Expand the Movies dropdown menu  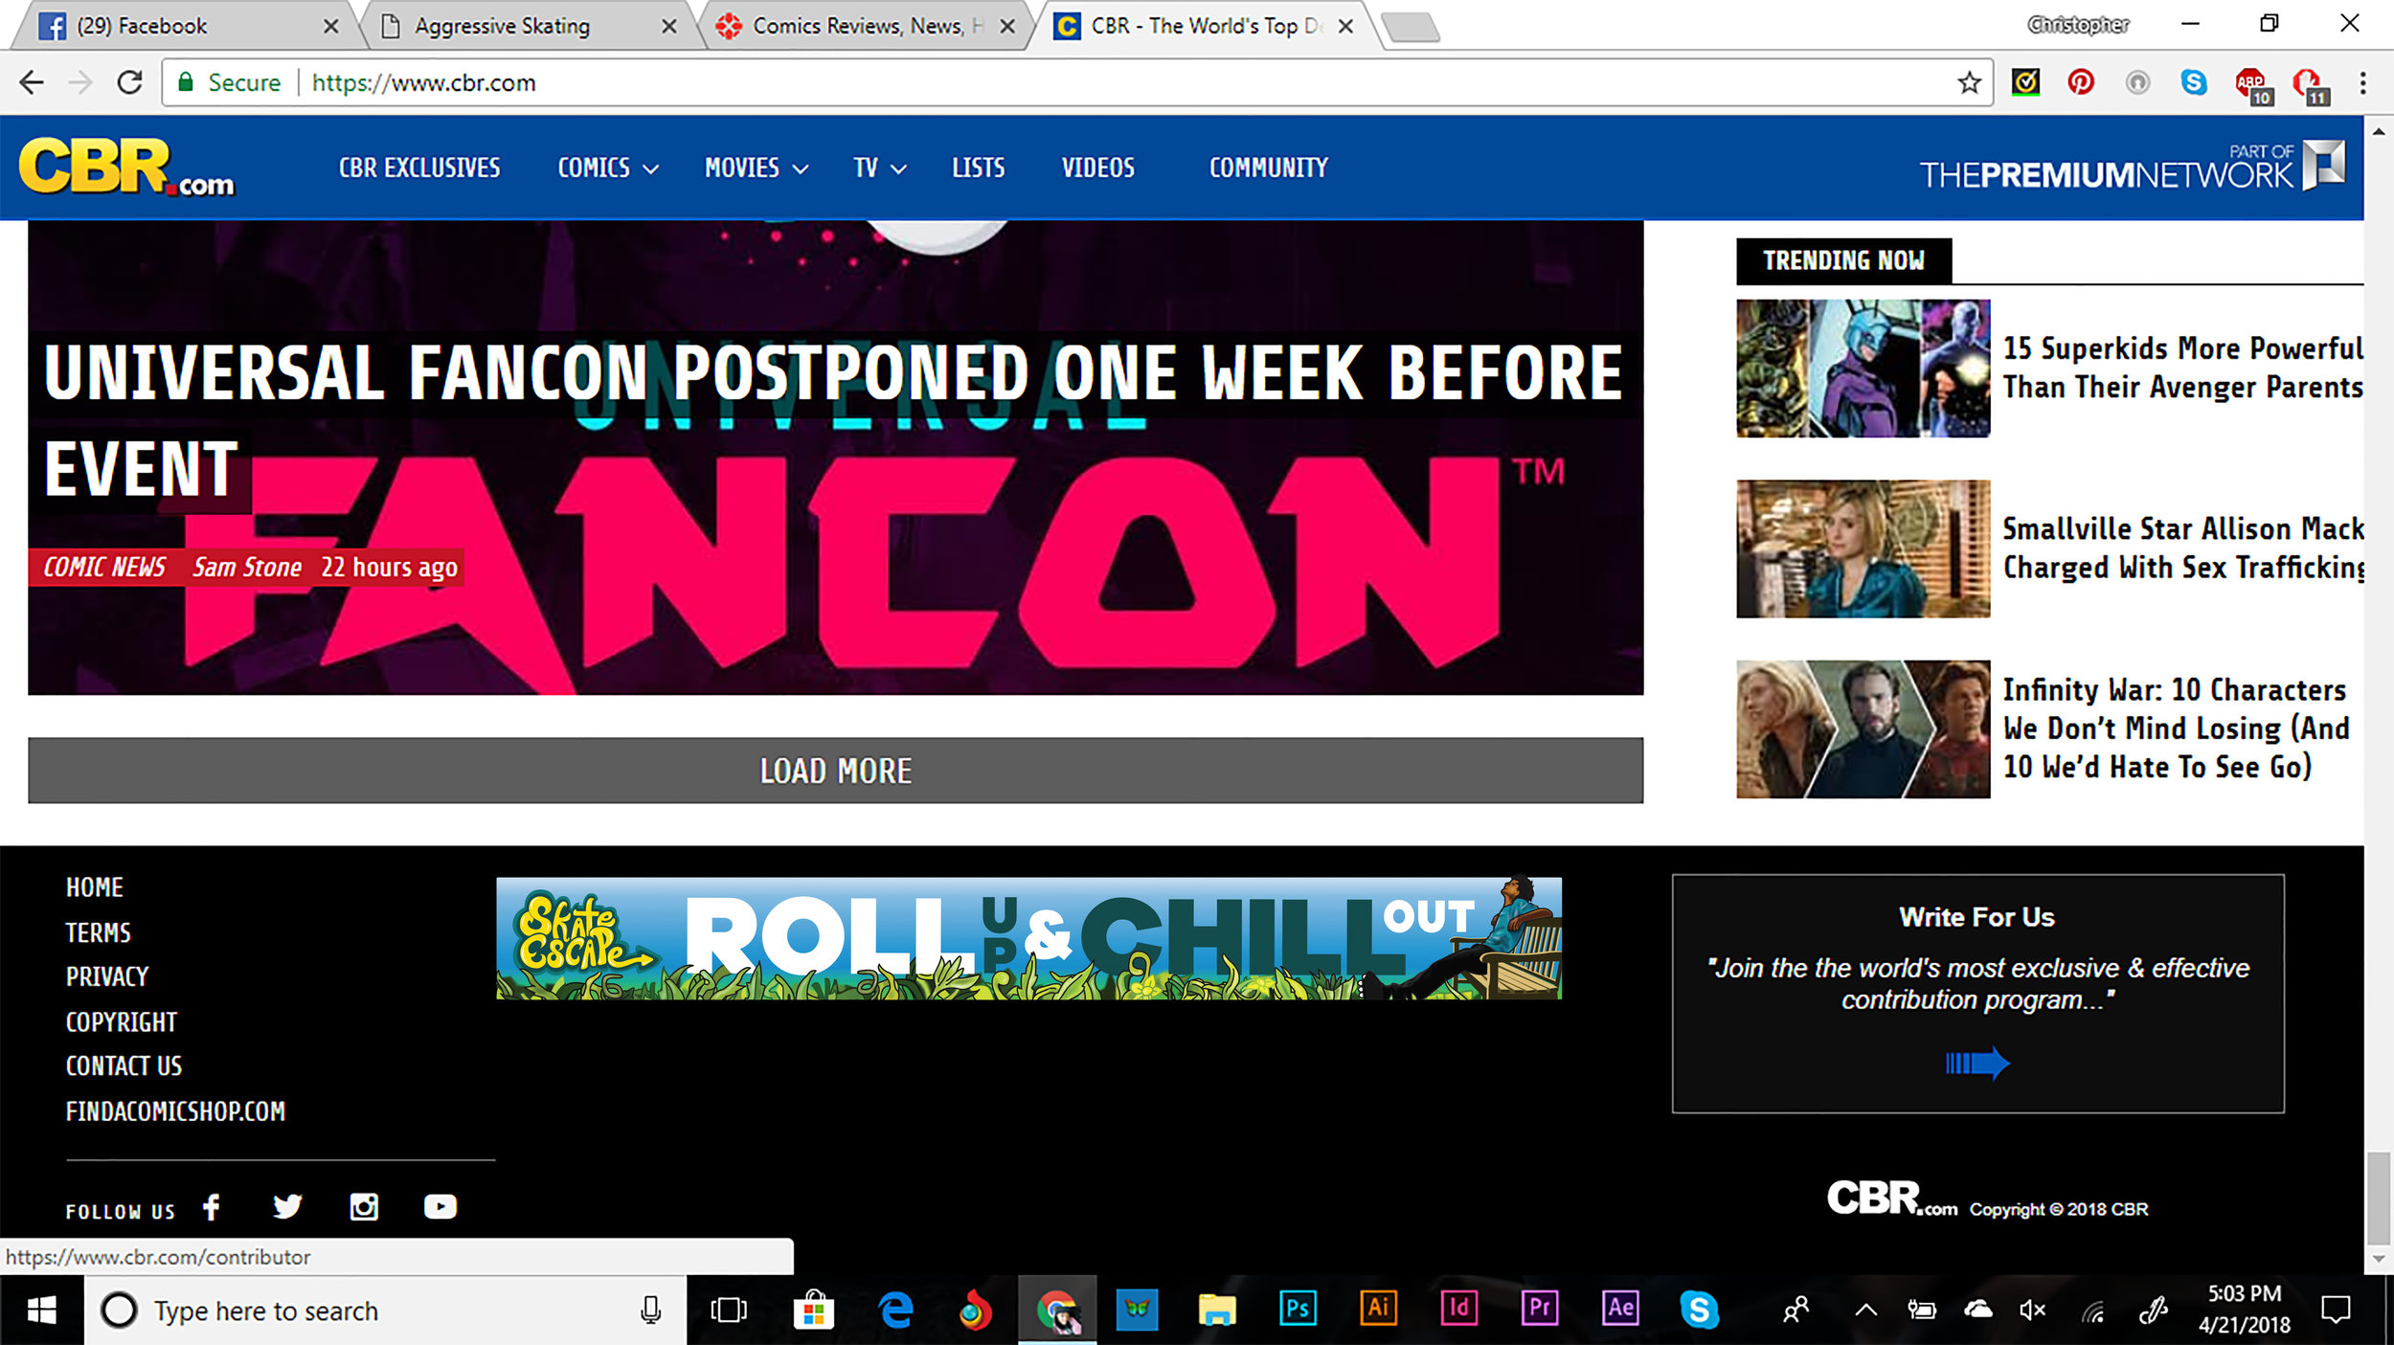pyautogui.click(x=757, y=168)
